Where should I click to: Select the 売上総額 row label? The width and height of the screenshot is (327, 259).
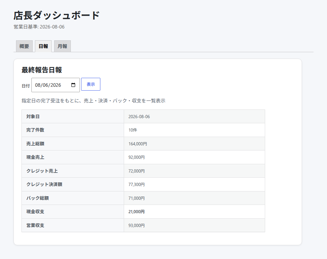coord(73,144)
